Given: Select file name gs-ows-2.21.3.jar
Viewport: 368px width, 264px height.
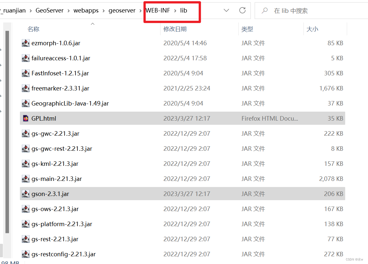Looking at the screenshot, I should pos(55,209).
